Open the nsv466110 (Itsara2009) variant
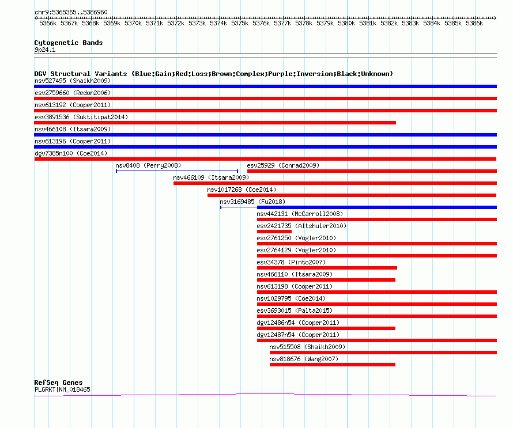Screen dimensions: 513x428 click(x=295, y=274)
